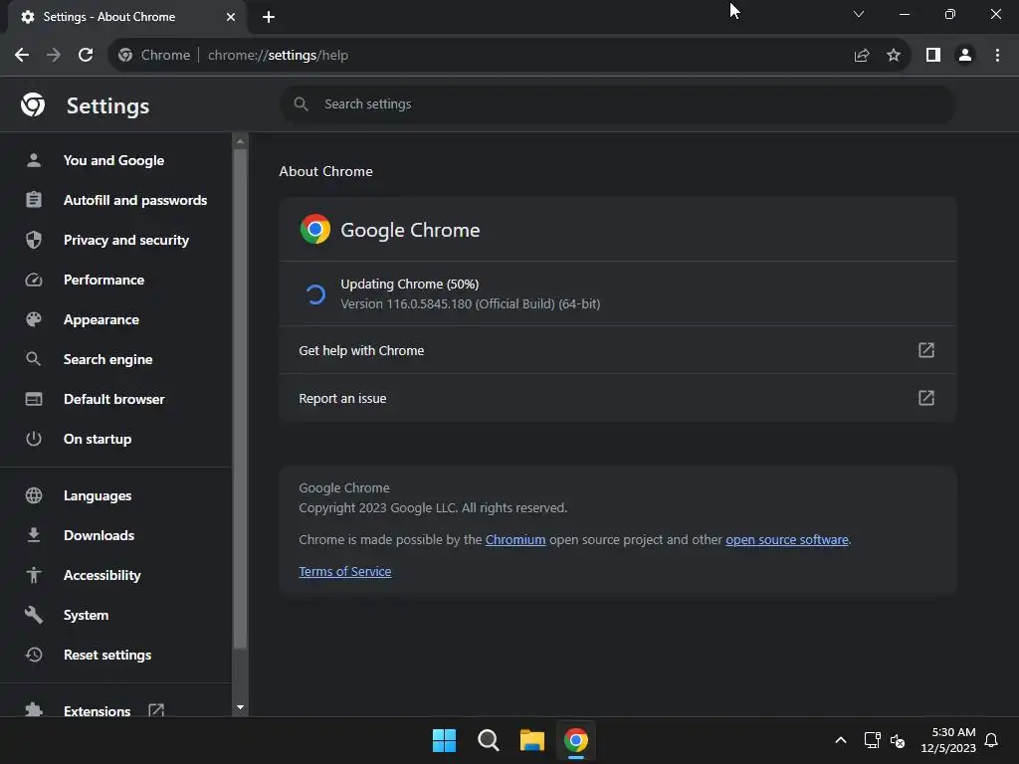The image size is (1019, 764).
Task: Open the Windows Start menu
Action: click(x=445, y=740)
